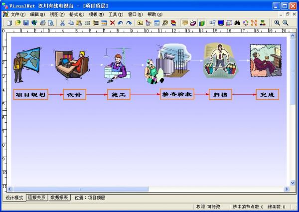Click the list lines view icon
The height and width of the screenshot is (212, 299).
96,23
